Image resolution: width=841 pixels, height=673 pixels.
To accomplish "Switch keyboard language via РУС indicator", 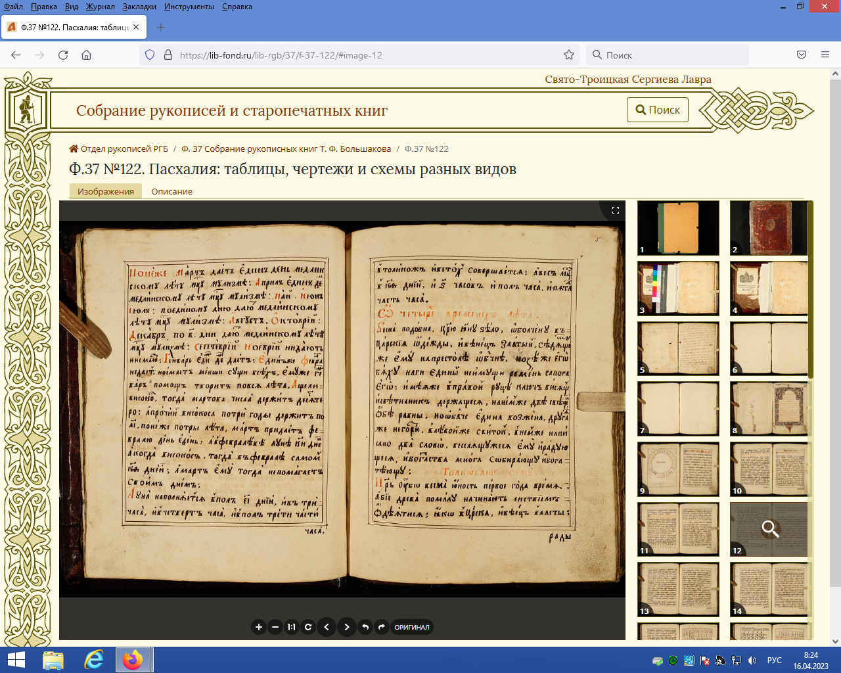I will [775, 661].
